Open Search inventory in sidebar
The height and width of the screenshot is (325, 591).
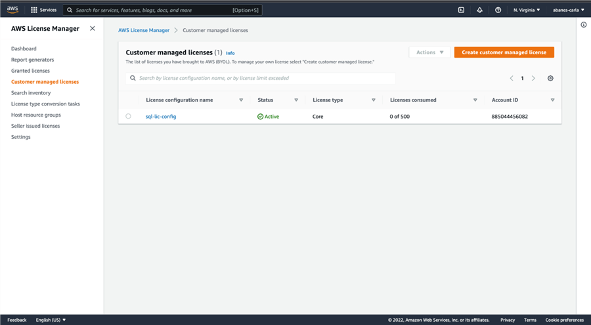pyautogui.click(x=30, y=92)
